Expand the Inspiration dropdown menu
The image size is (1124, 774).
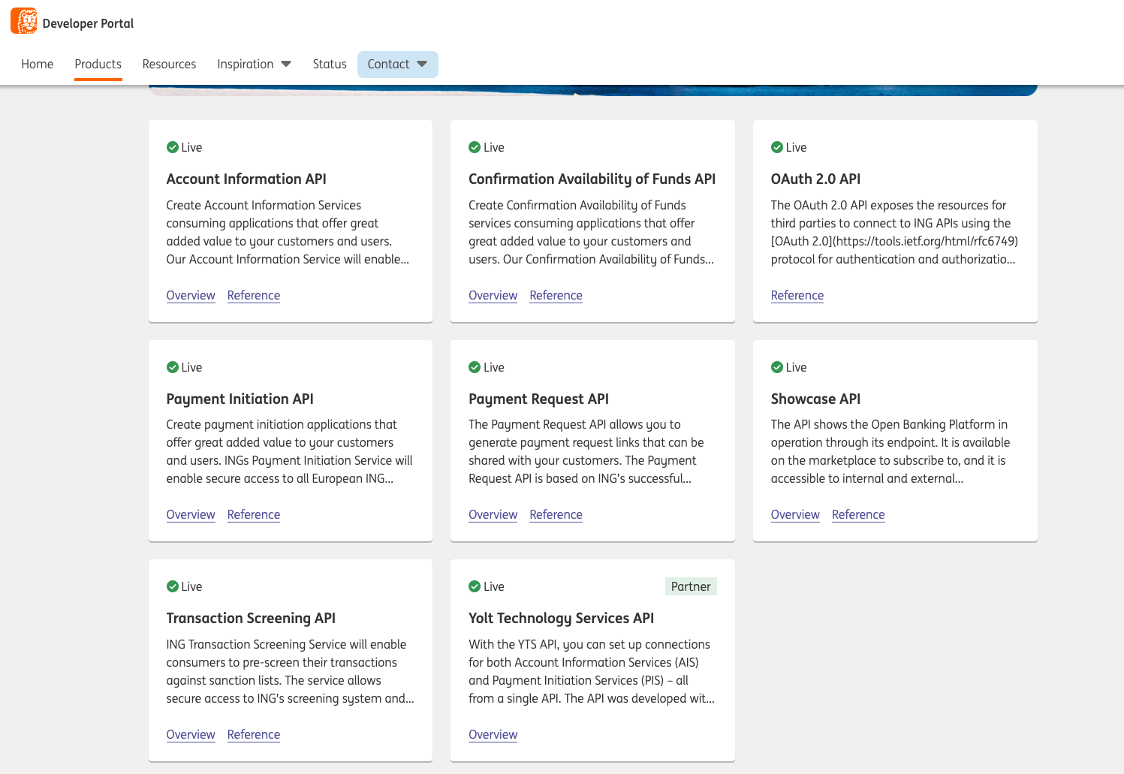point(254,64)
